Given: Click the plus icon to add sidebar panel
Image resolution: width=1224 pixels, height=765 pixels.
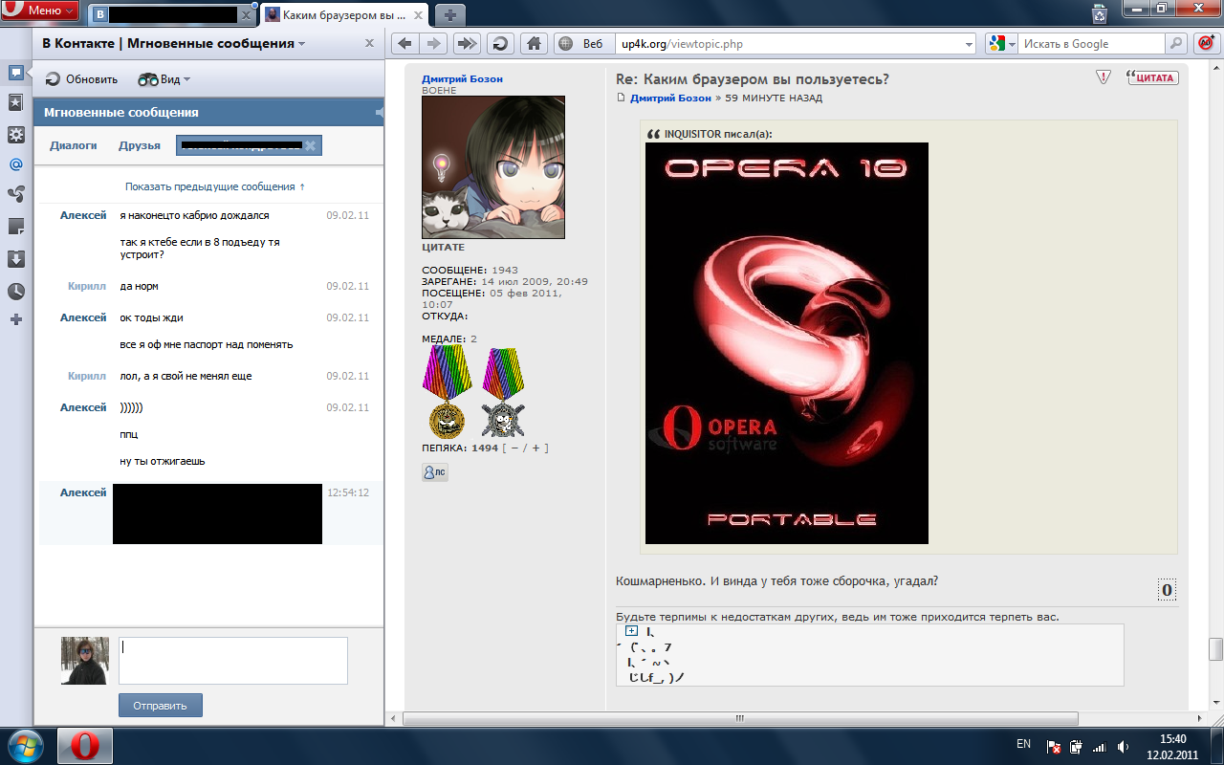Looking at the screenshot, I should coord(15,319).
